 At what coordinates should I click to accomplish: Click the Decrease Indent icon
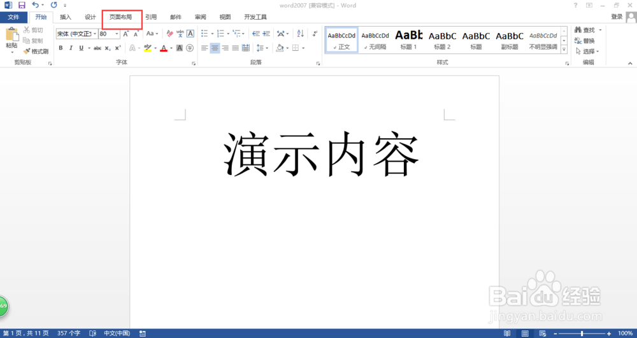(256, 34)
